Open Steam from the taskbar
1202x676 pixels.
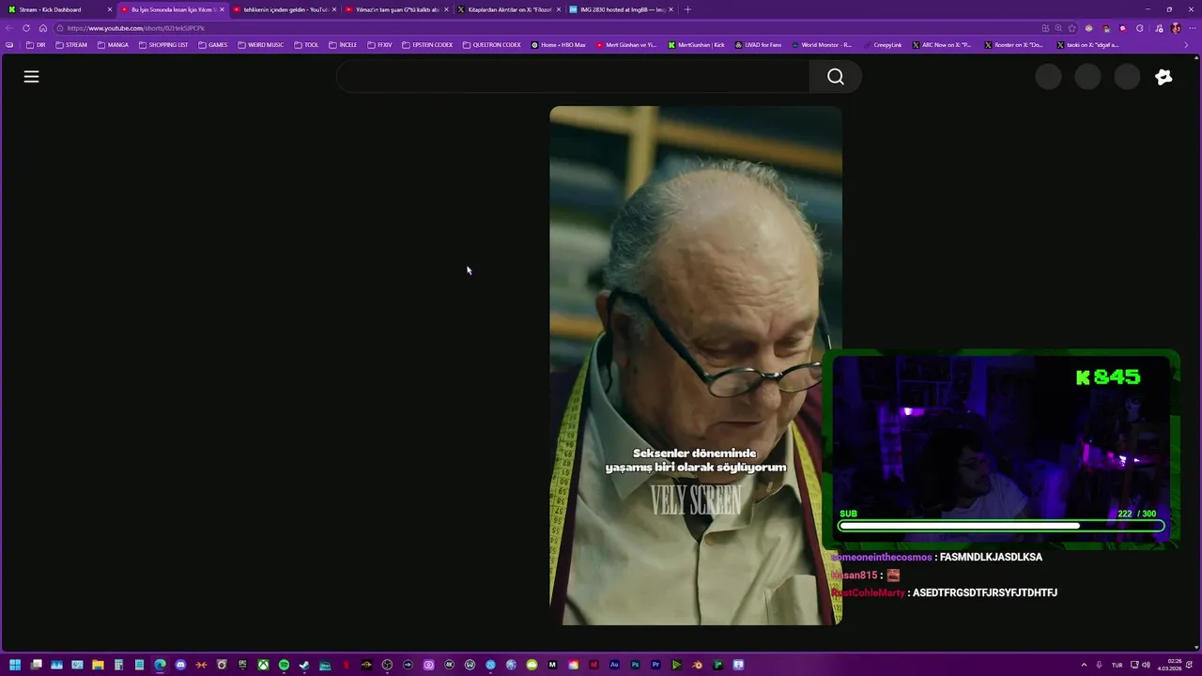(x=304, y=665)
